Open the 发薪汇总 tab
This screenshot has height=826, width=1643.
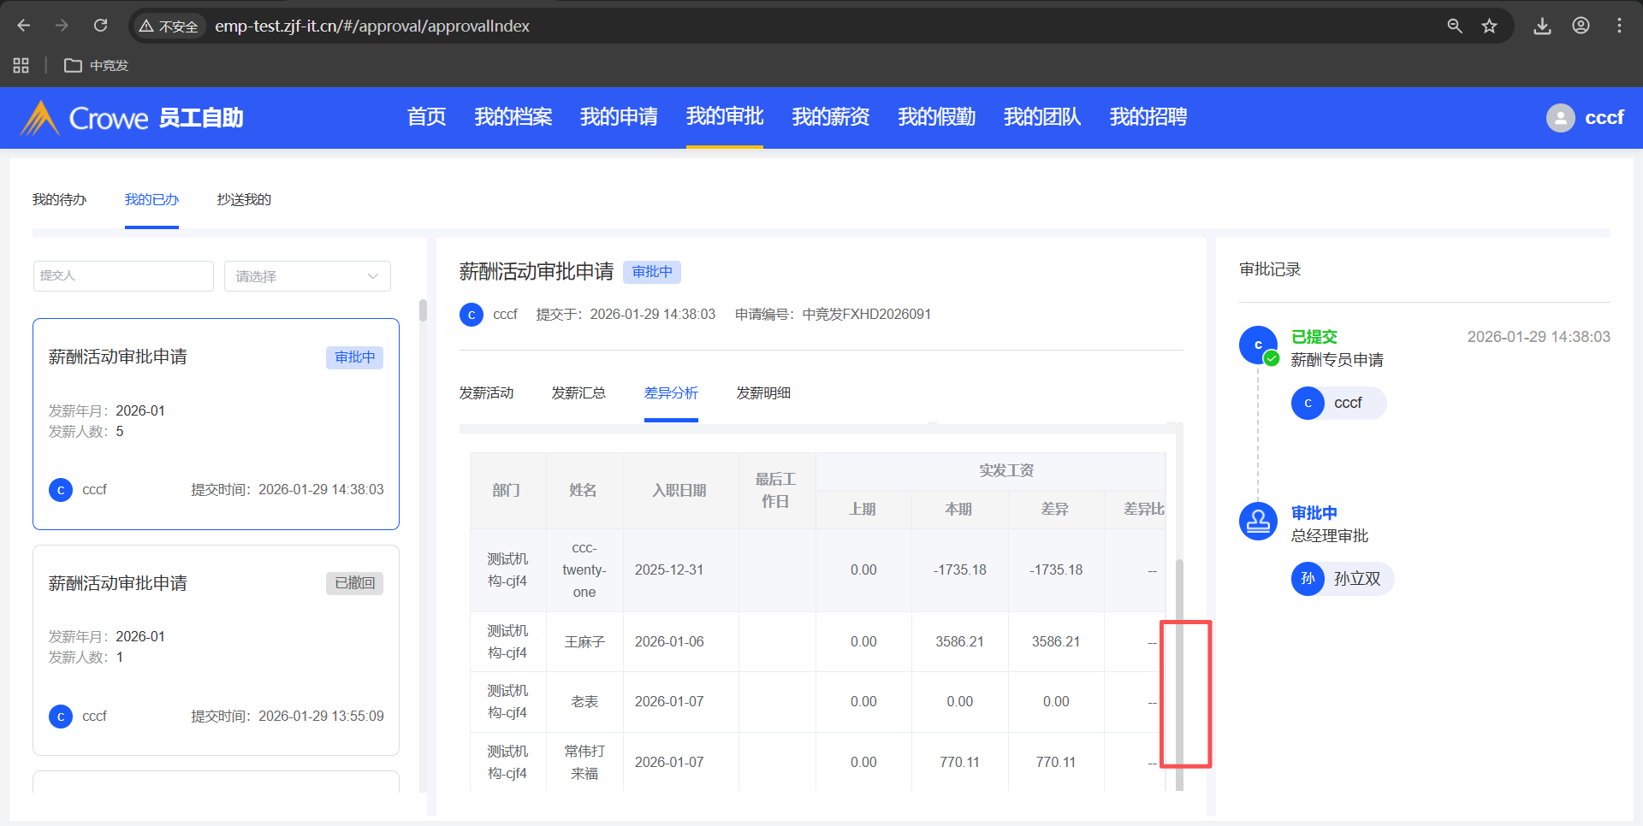(578, 393)
